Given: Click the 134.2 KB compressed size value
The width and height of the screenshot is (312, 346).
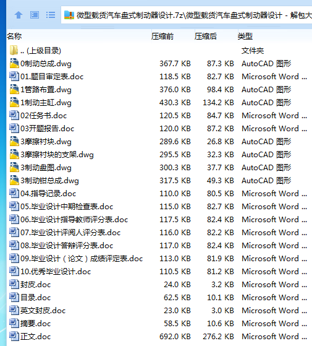Looking at the screenshot, I should point(218,103).
